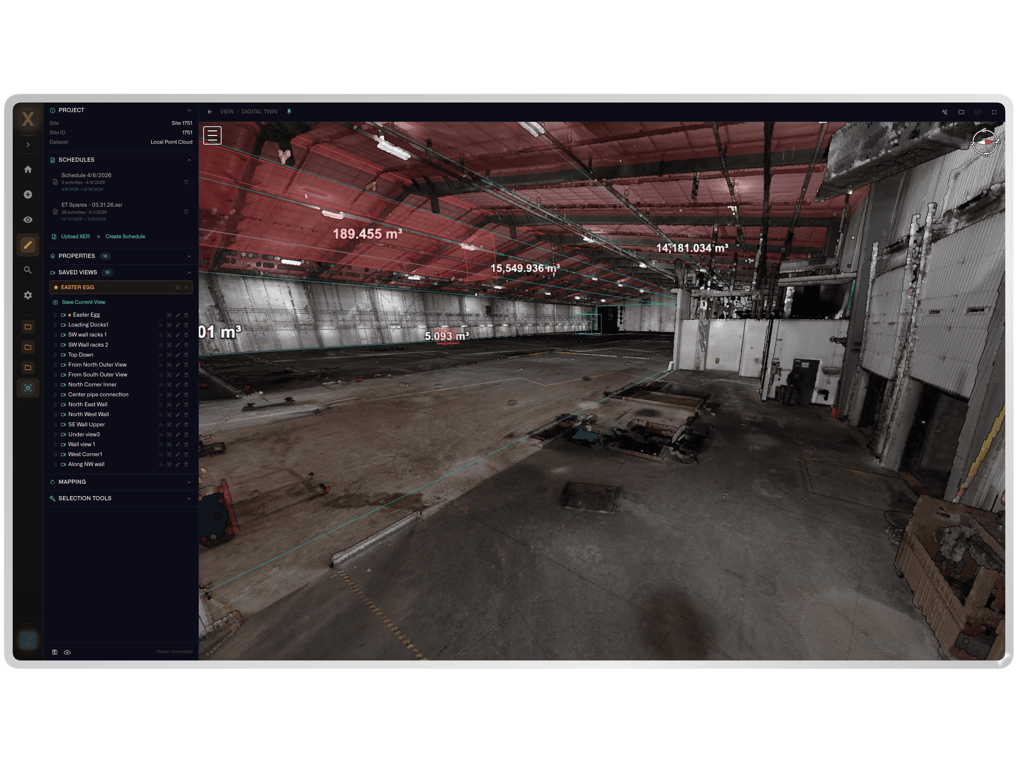This screenshot has height=763, width=1018.
Task: Click the X logo at top left
Action: [28, 119]
